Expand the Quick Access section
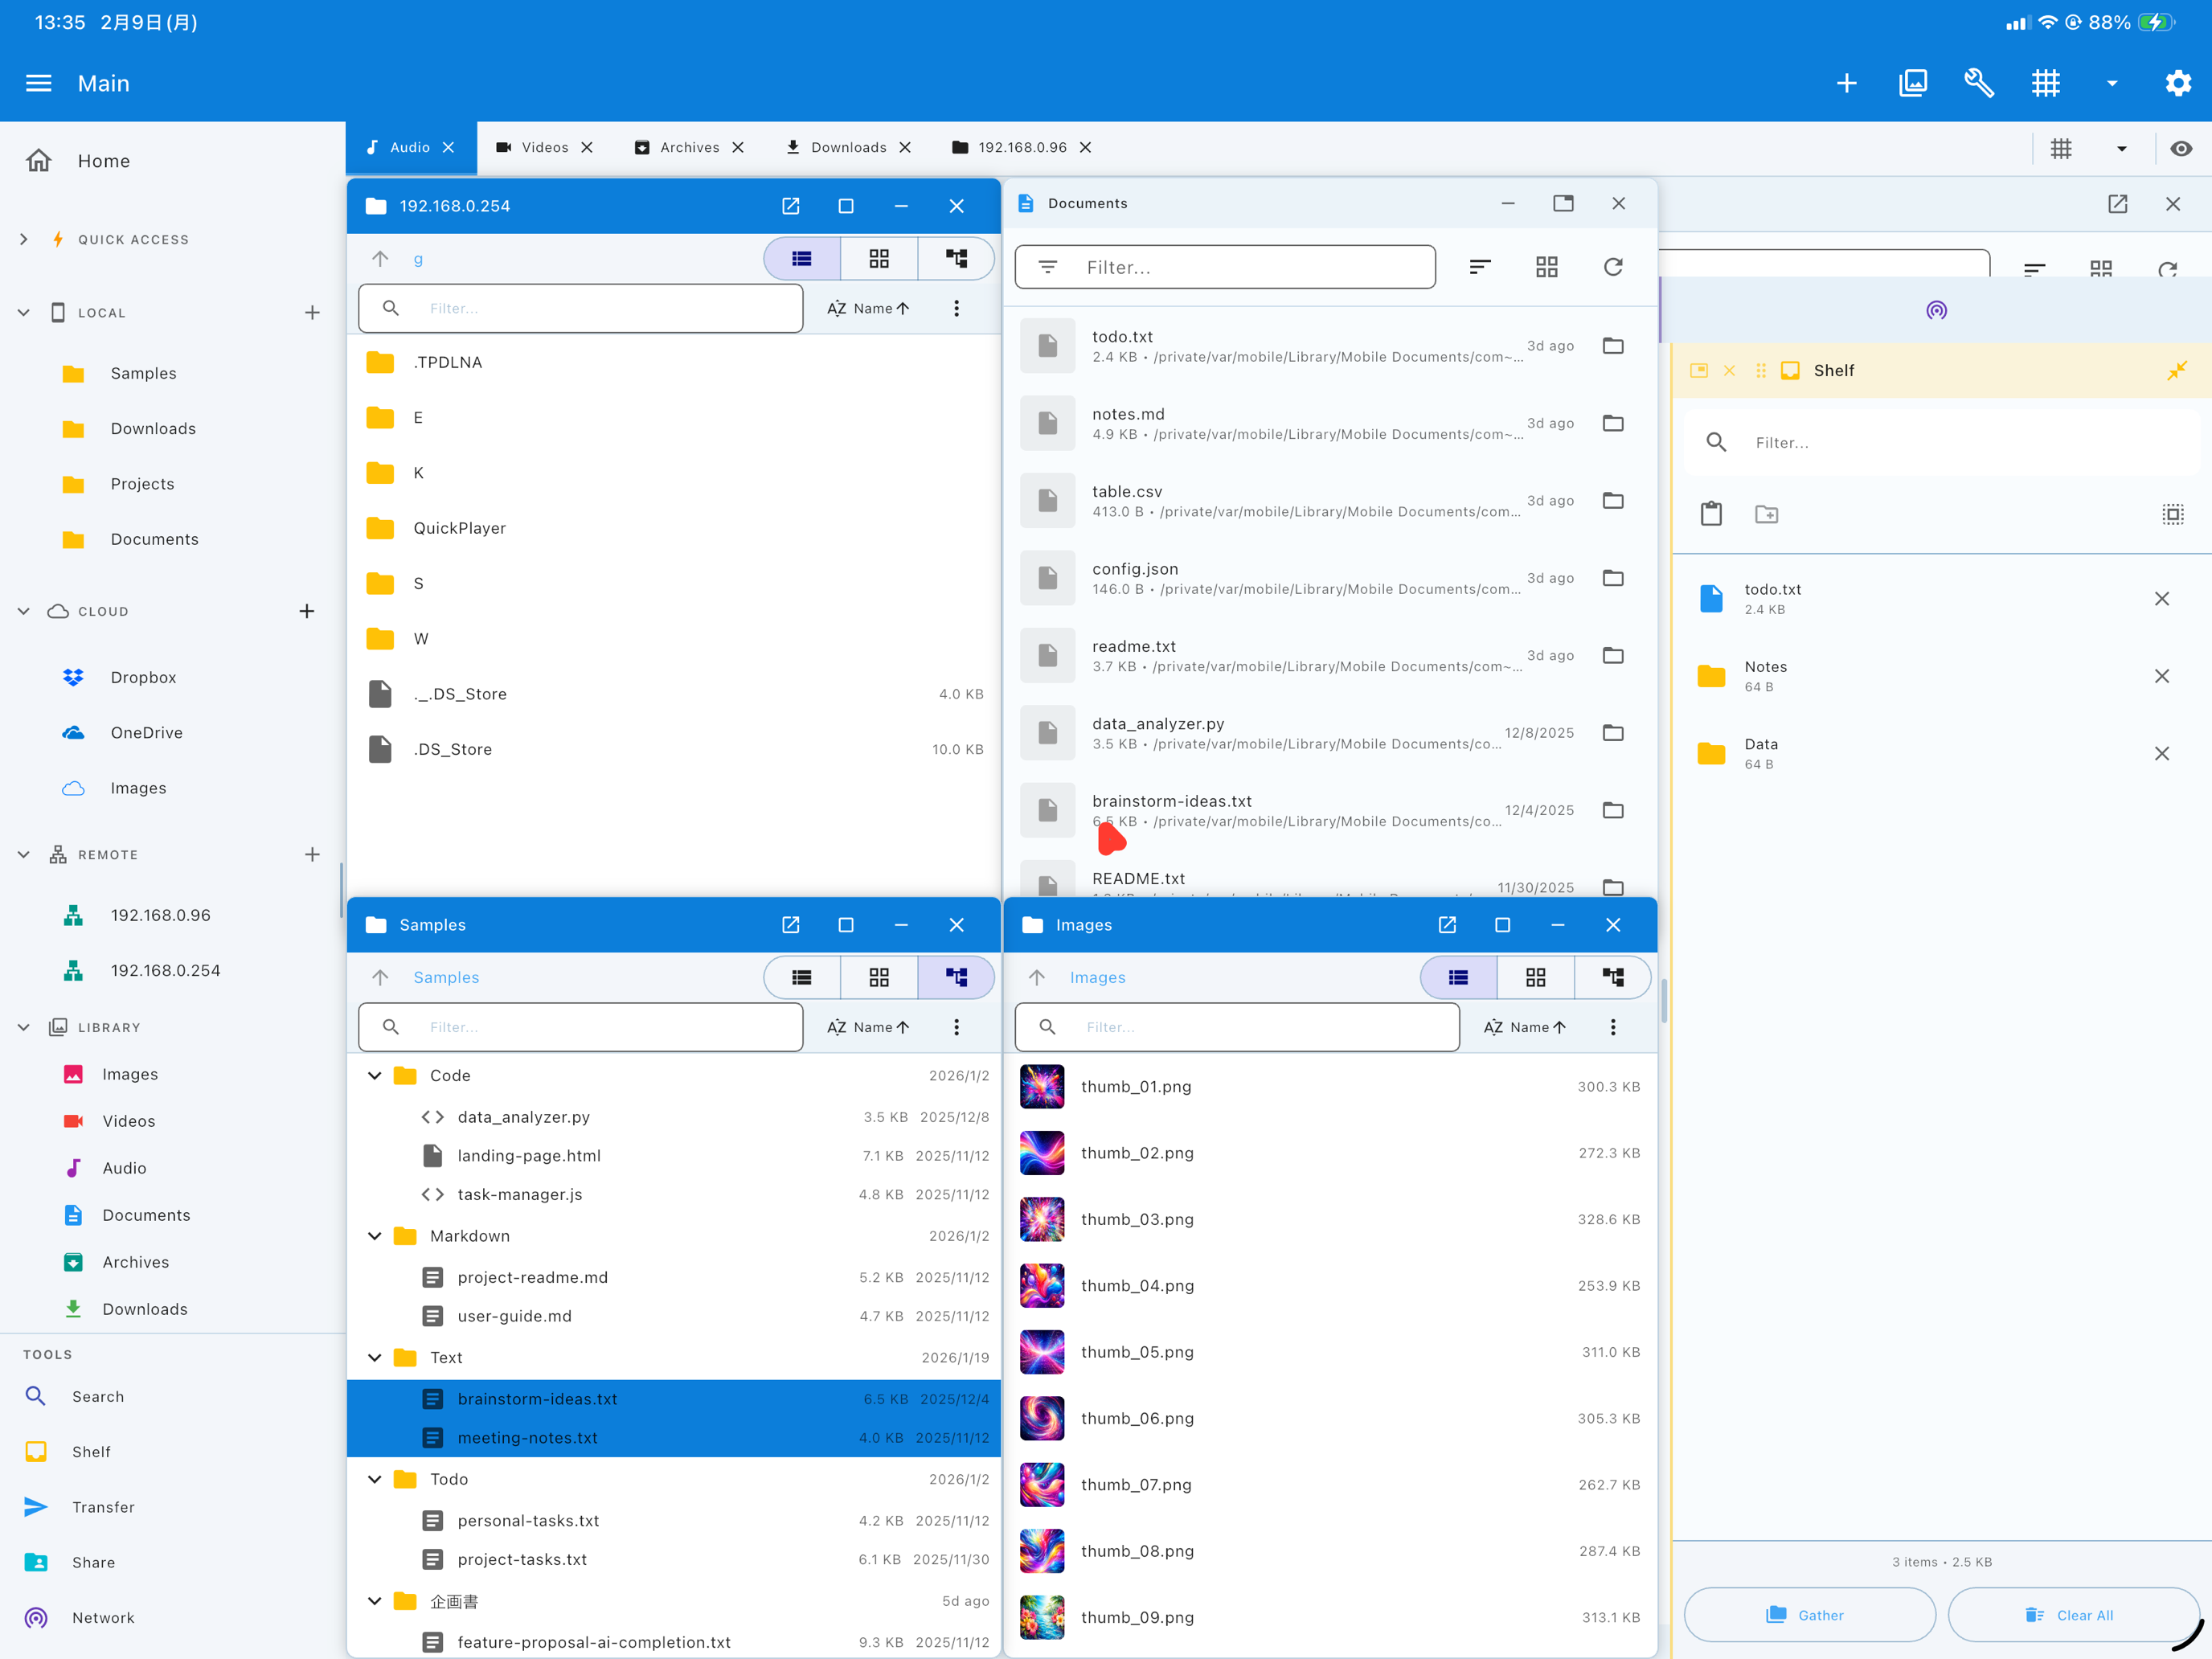2212x1659 pixels. coord(24,239)
